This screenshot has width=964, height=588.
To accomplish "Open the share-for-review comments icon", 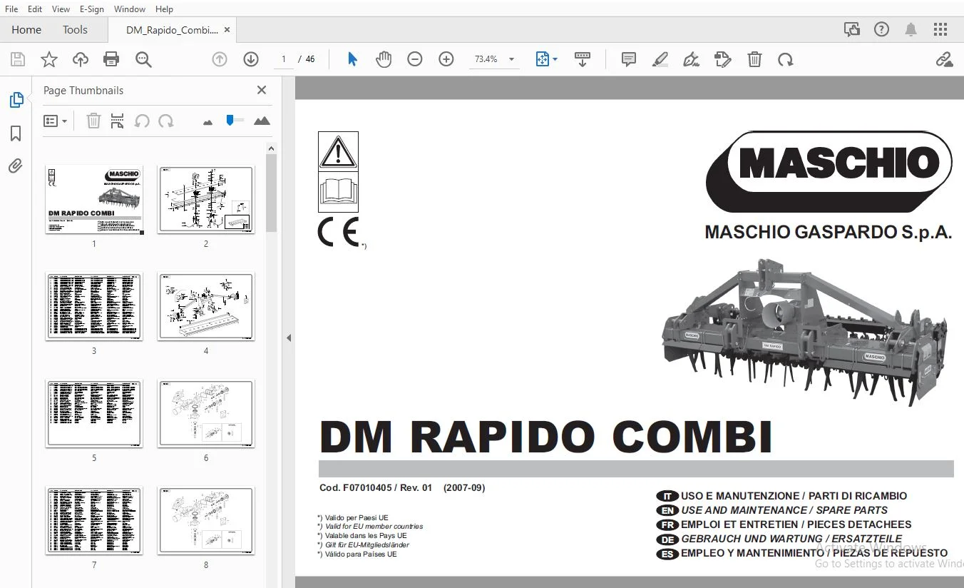I will [x=851, y=29].
